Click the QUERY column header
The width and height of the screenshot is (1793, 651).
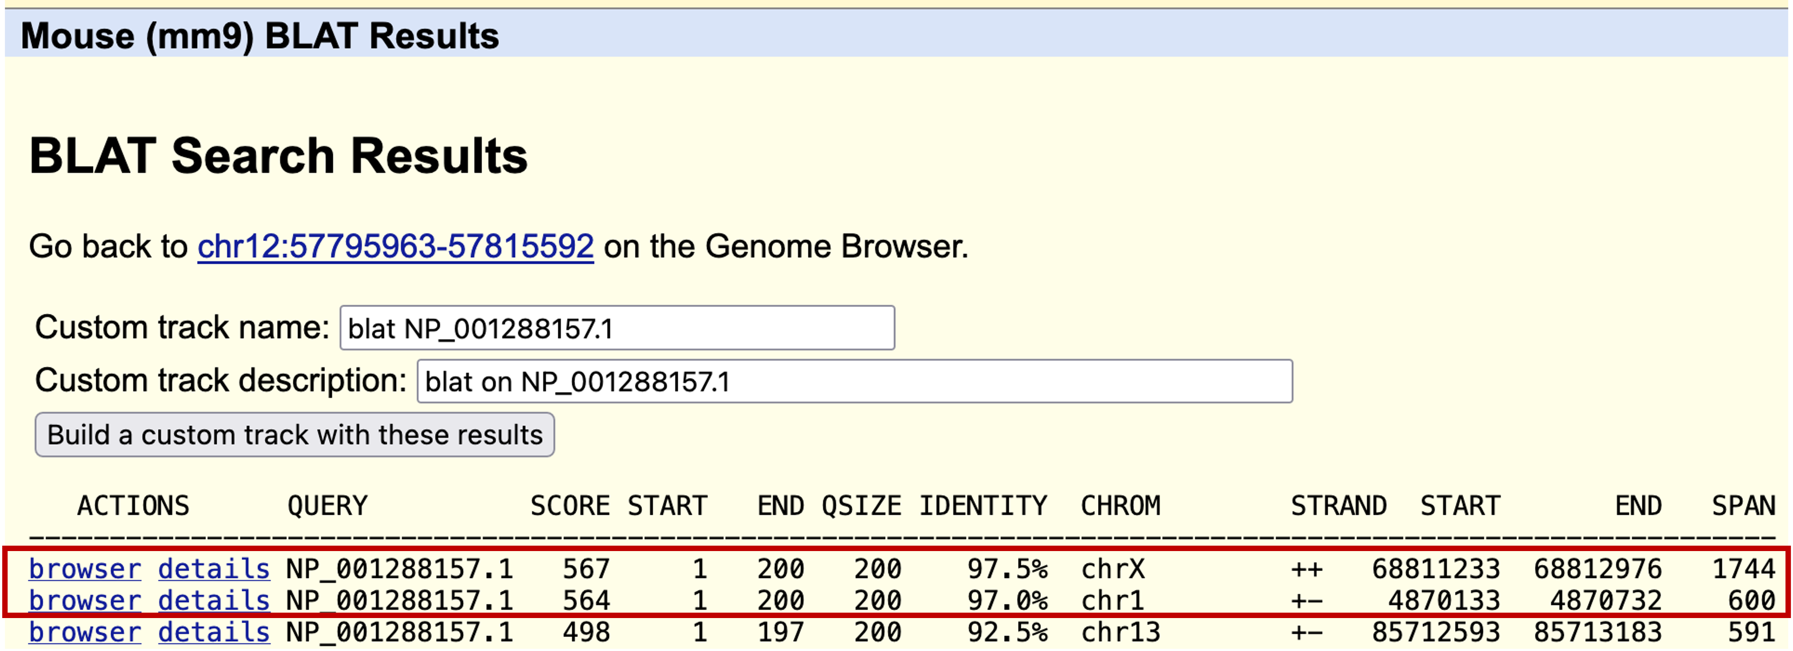pyautogui.click(x=327, y=506)
